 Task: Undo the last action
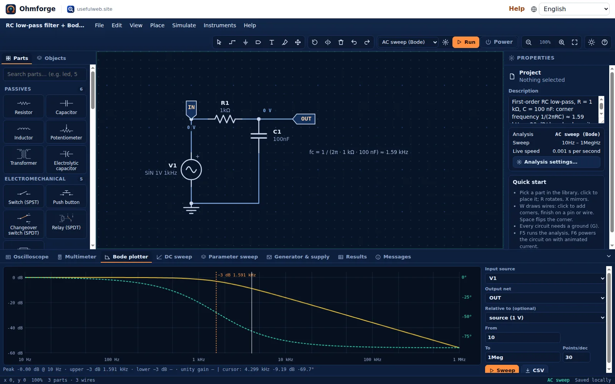[354, 42]
